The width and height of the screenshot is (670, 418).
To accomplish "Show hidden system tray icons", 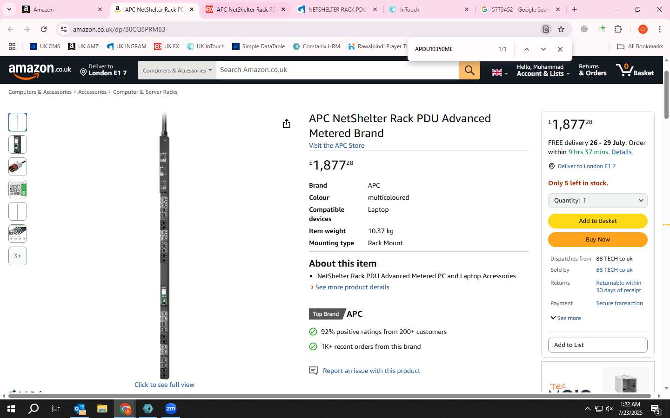I will pyautogui.click(x=587, y=409).
